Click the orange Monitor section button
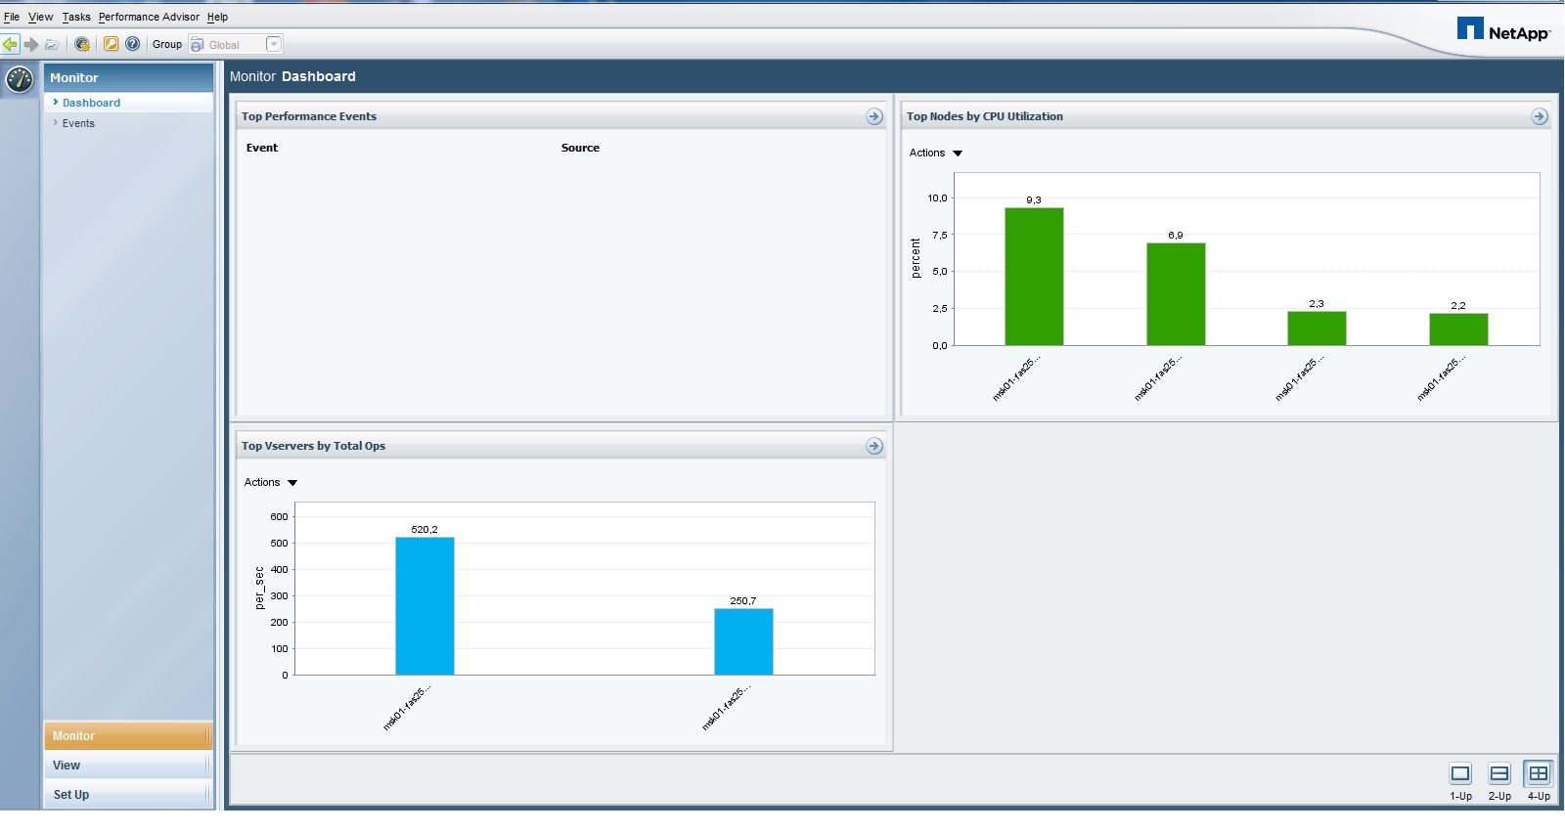Image resolution: width=1565 pixels, height=833 pixels. [x=127, y=735]
